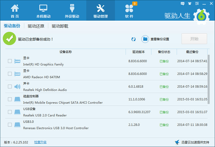Check the Realtek USB 2.0 Card Reader checkbox
The image size is (215, 147).
click(x=10, y=112)
